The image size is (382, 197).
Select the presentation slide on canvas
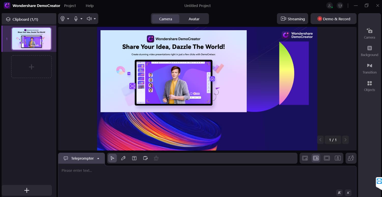173,71
